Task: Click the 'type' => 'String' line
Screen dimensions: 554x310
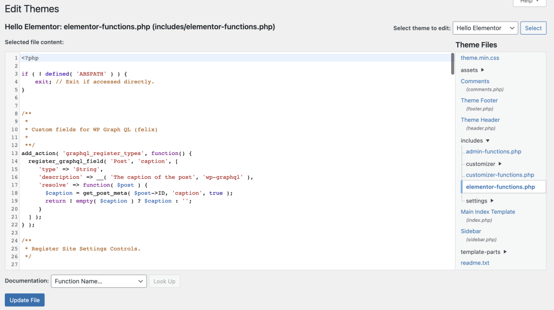Action: click(71, 169)
